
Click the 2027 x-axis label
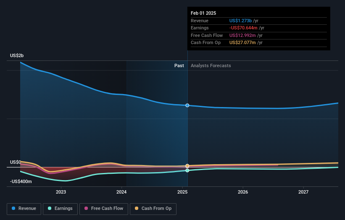point(303,192)
